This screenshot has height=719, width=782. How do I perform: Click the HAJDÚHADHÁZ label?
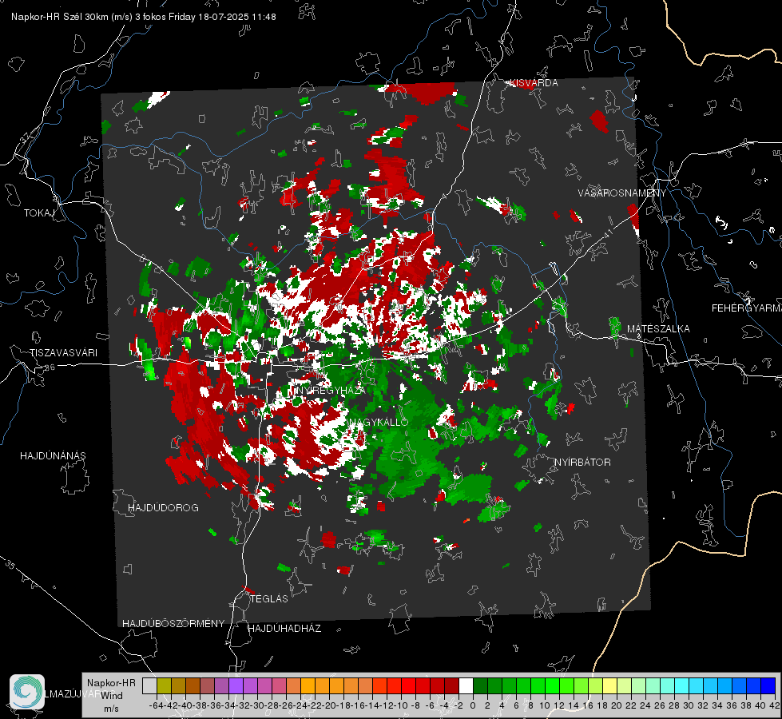(x=284, y=629)
